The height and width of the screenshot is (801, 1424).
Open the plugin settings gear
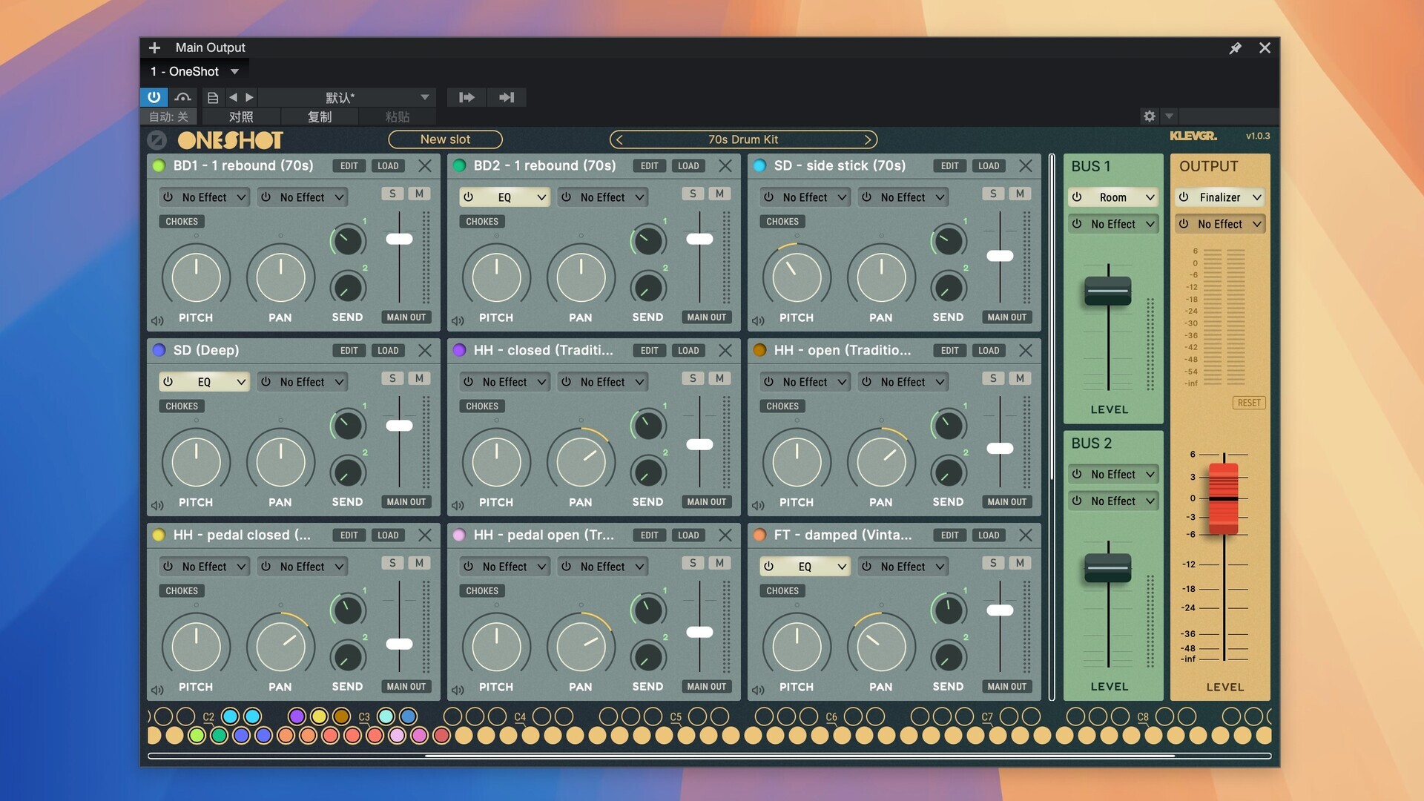point(1149,116)
